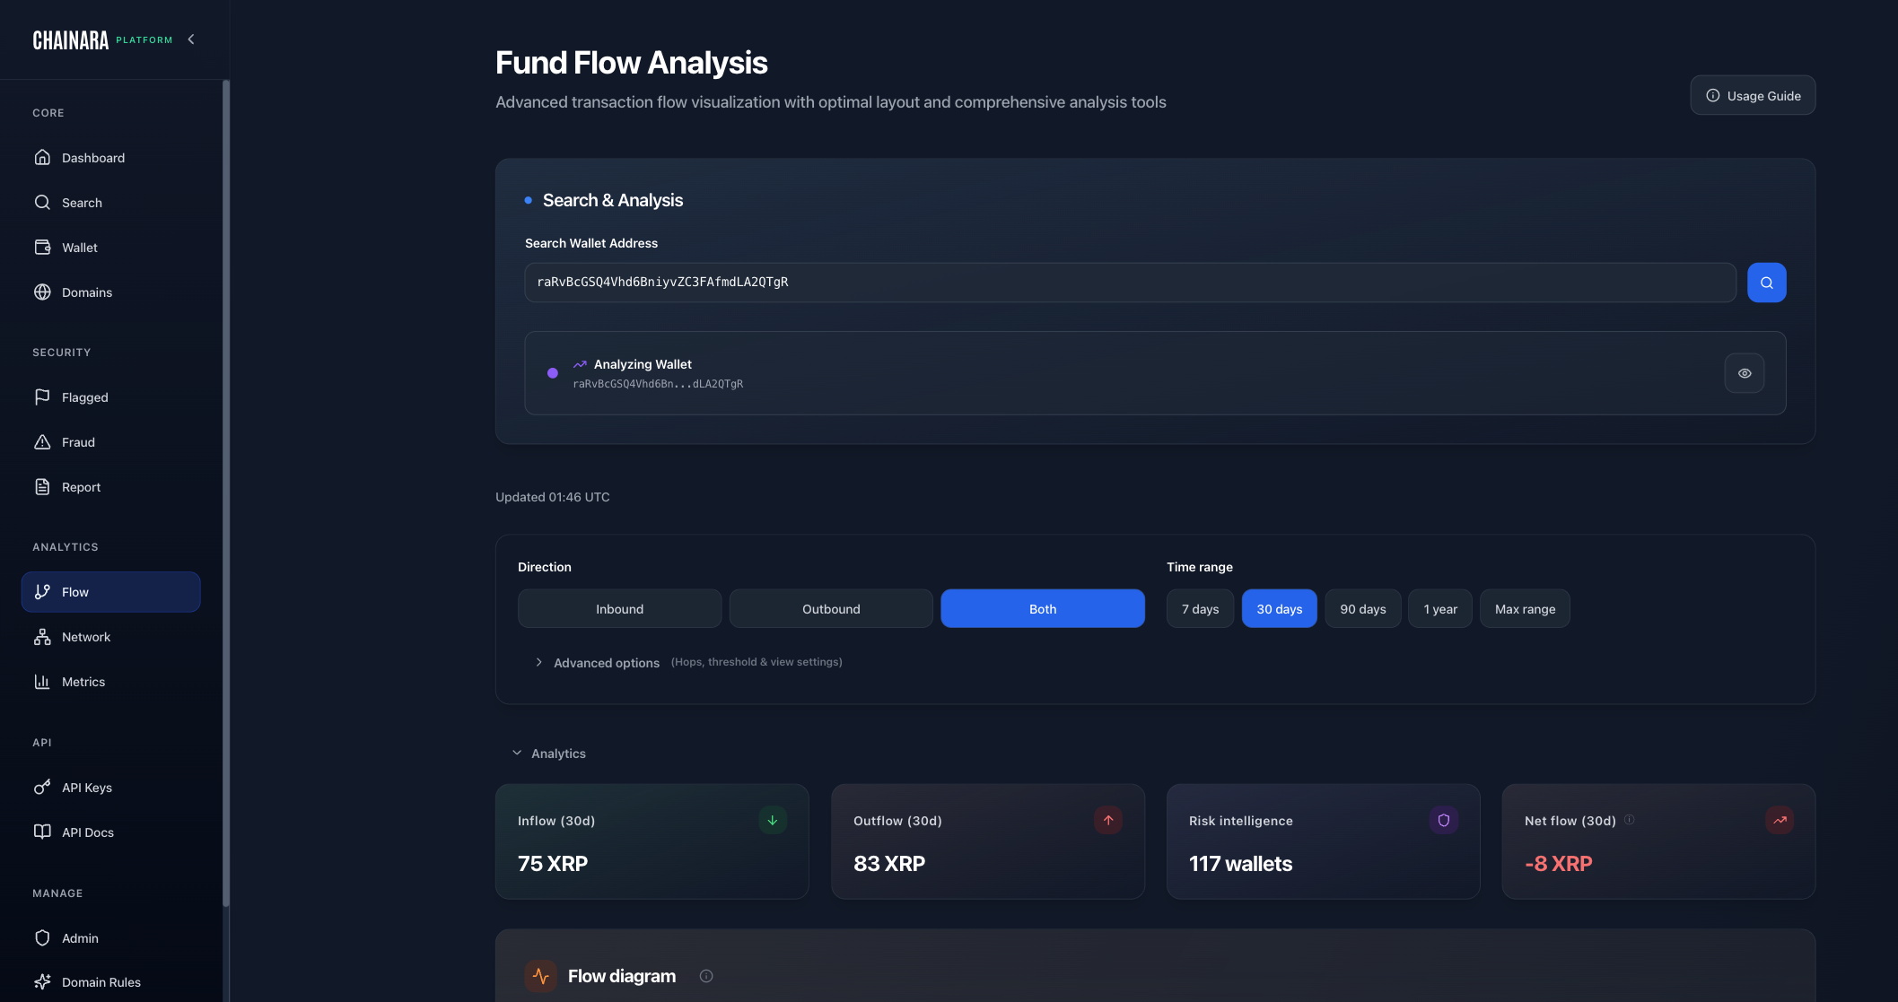Click the Risk intelligence 117 wallets card
Image resolution: width=1898 pixels, height=1002 pixels.
point(1324,841)
